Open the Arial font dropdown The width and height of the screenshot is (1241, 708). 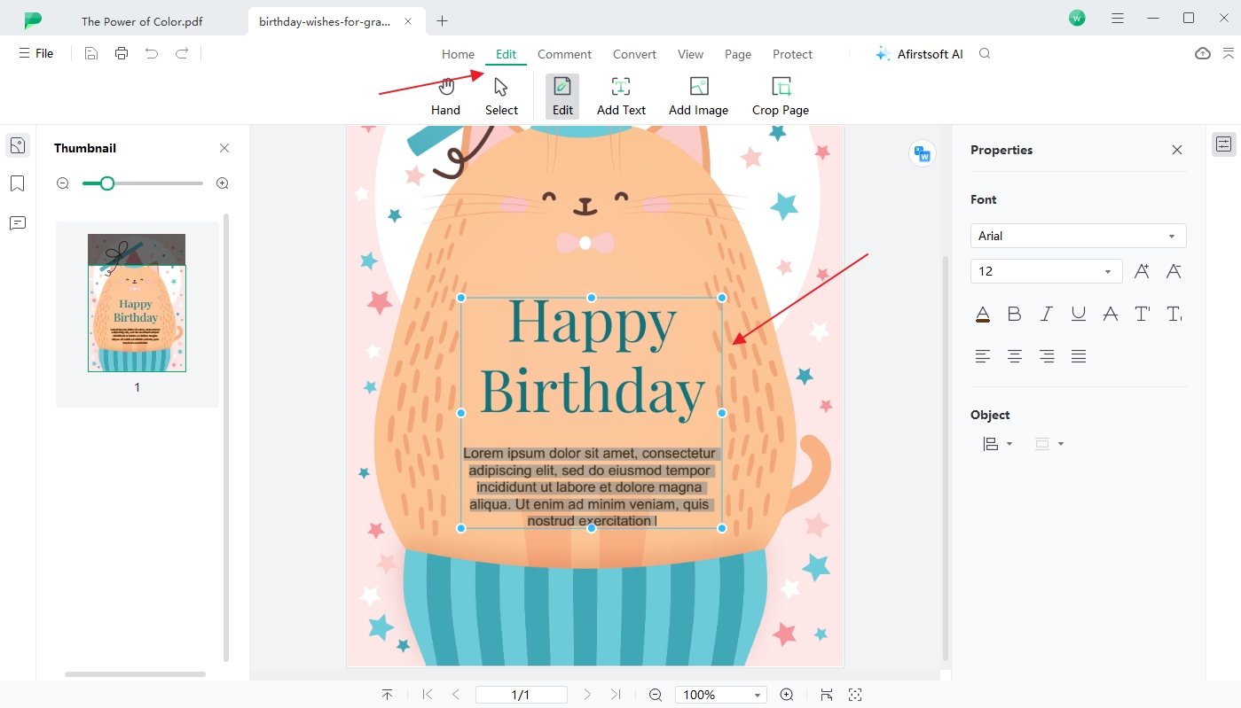click(x=1079, y=236)
